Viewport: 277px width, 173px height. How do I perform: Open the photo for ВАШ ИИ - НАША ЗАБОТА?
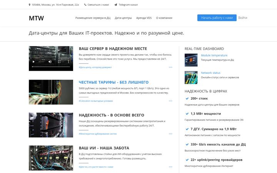coord(51,158)
